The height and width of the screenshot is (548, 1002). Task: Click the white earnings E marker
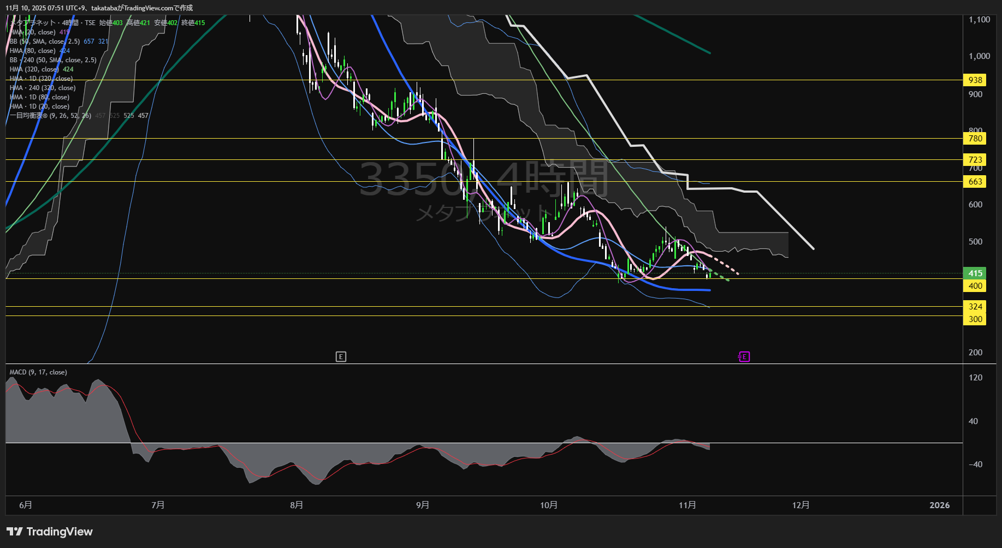[341, 357]
